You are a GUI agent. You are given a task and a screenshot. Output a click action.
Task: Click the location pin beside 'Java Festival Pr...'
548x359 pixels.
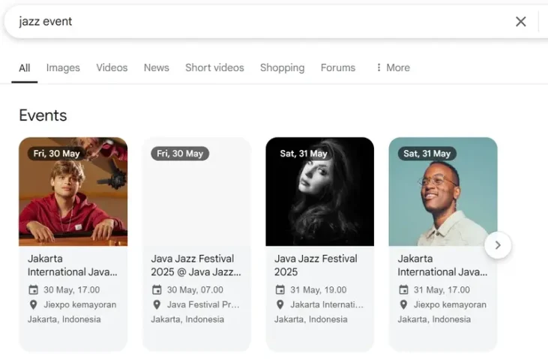point(157,305)
